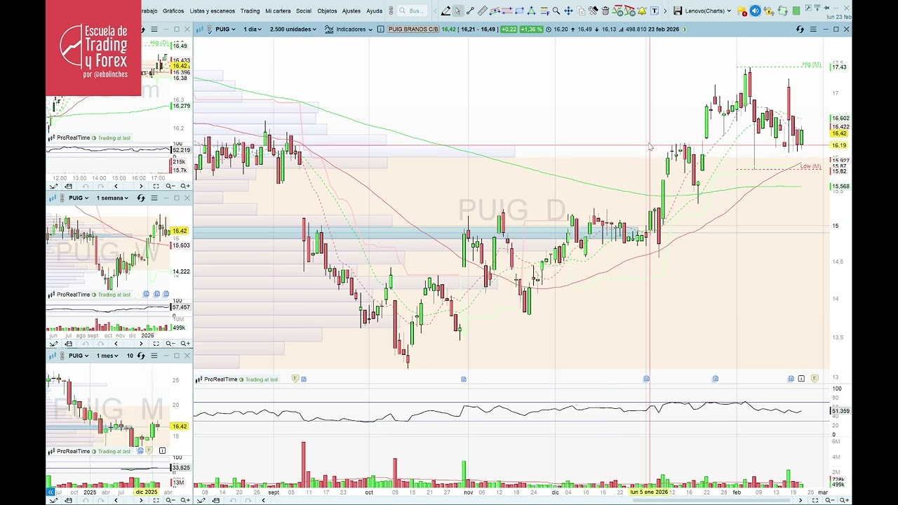The height and width of the screenshot is (505, 898).
Task: Open the weekly chart hamburger menu
Action: pyautogui.click(x=154, y=198)
